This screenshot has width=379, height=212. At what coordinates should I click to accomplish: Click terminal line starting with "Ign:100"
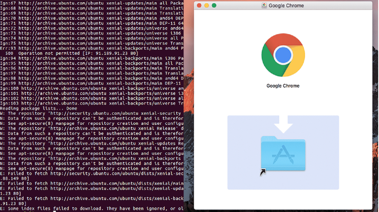tap(92, 88)
